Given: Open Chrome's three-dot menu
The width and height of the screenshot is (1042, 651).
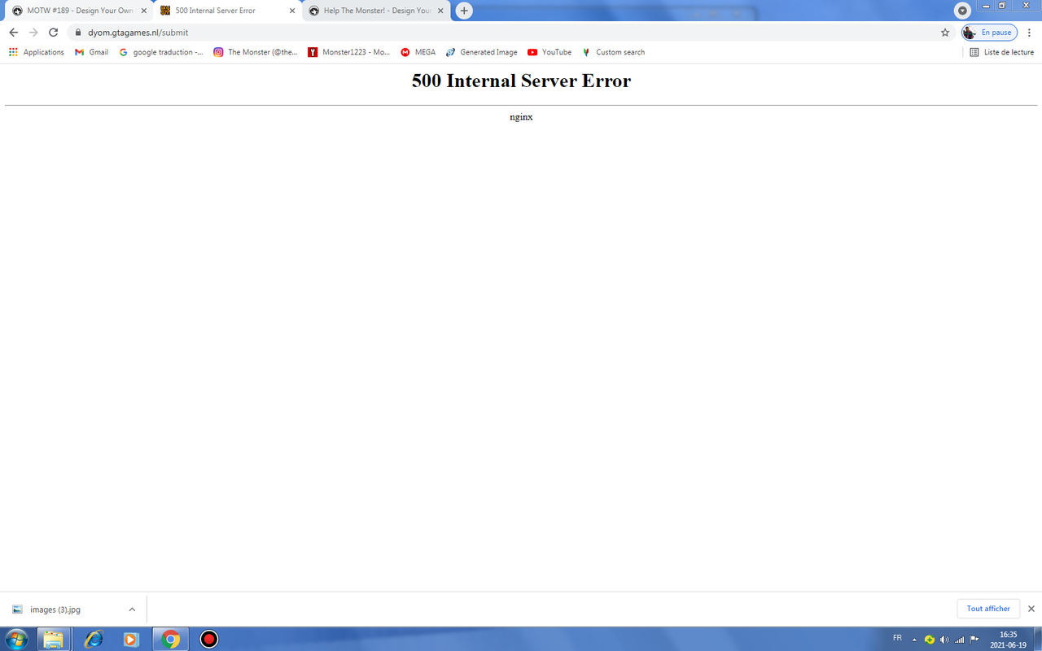Looking at the screenshot, I should click(x=1030, y=33).
